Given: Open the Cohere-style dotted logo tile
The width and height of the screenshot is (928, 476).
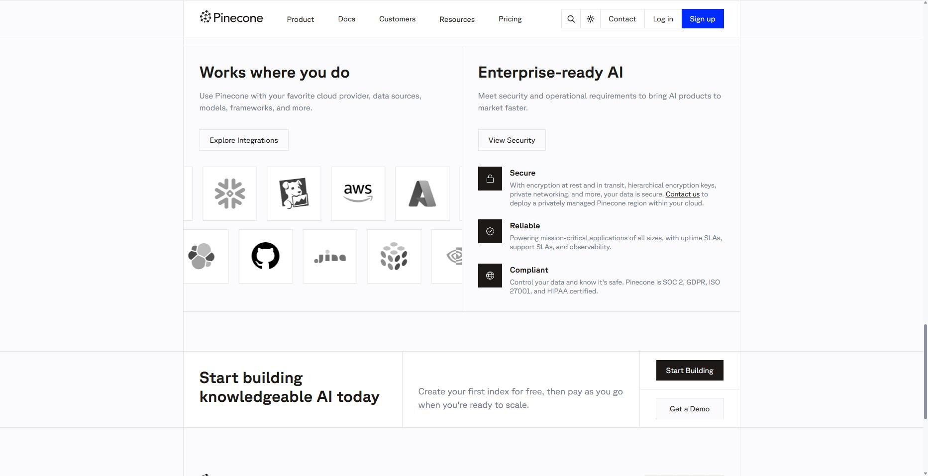Looking at the screenshot, I should (x=394, y=256).
